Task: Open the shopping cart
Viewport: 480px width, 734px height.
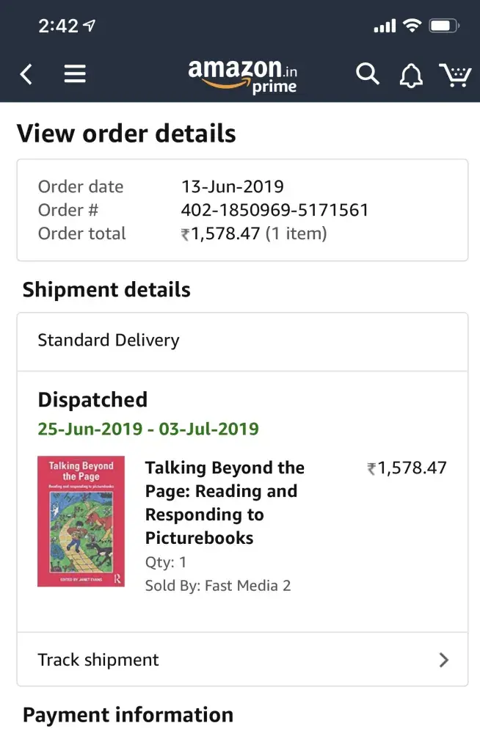Action: coord(455,75)
